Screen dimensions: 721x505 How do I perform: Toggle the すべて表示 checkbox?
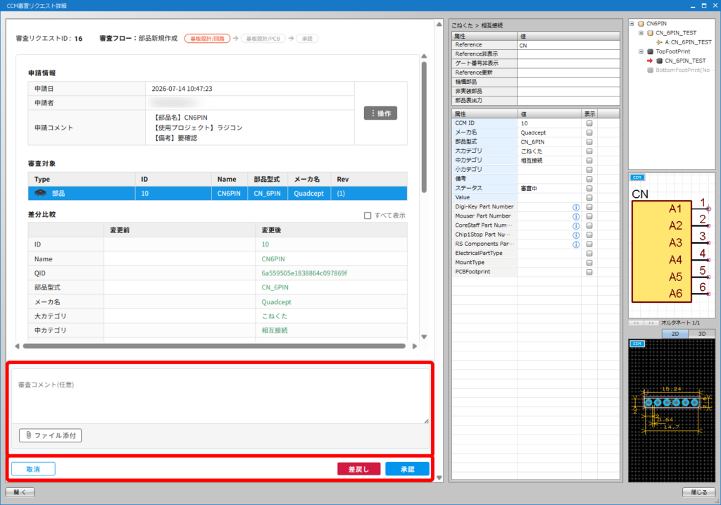click(x=368, y=216)
